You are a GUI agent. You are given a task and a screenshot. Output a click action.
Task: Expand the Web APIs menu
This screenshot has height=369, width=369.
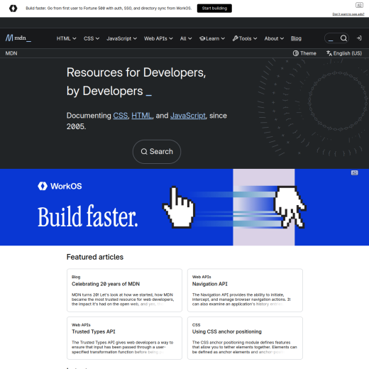coord(158,38)
